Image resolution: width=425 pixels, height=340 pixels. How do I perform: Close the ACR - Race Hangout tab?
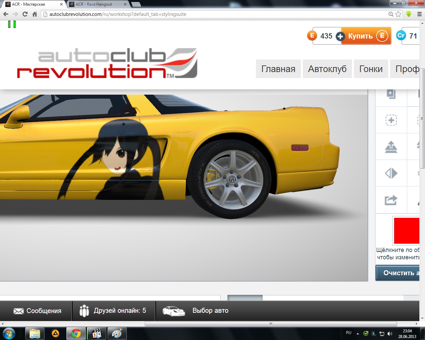(125, 4)
